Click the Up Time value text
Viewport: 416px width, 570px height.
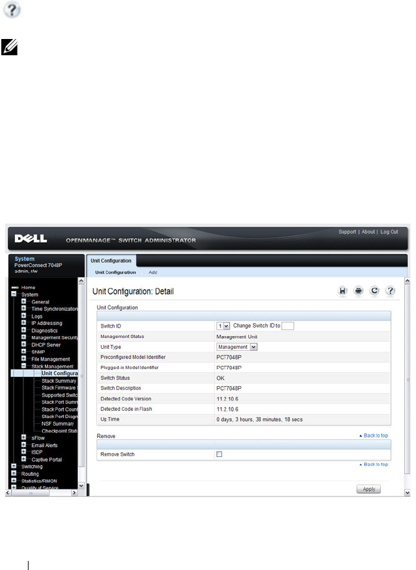click(260, 419)
